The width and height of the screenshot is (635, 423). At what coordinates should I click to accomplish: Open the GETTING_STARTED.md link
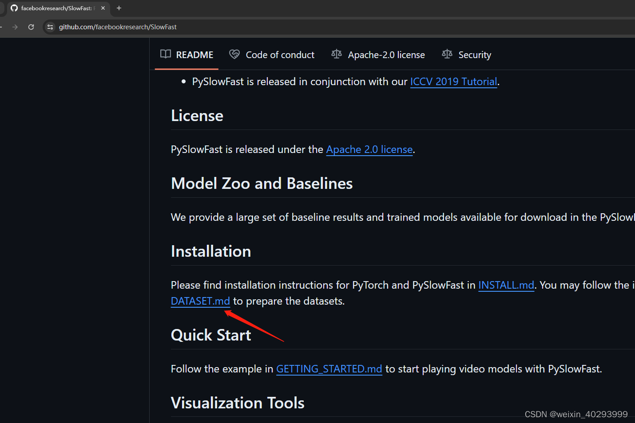click(x=329, y=369)
